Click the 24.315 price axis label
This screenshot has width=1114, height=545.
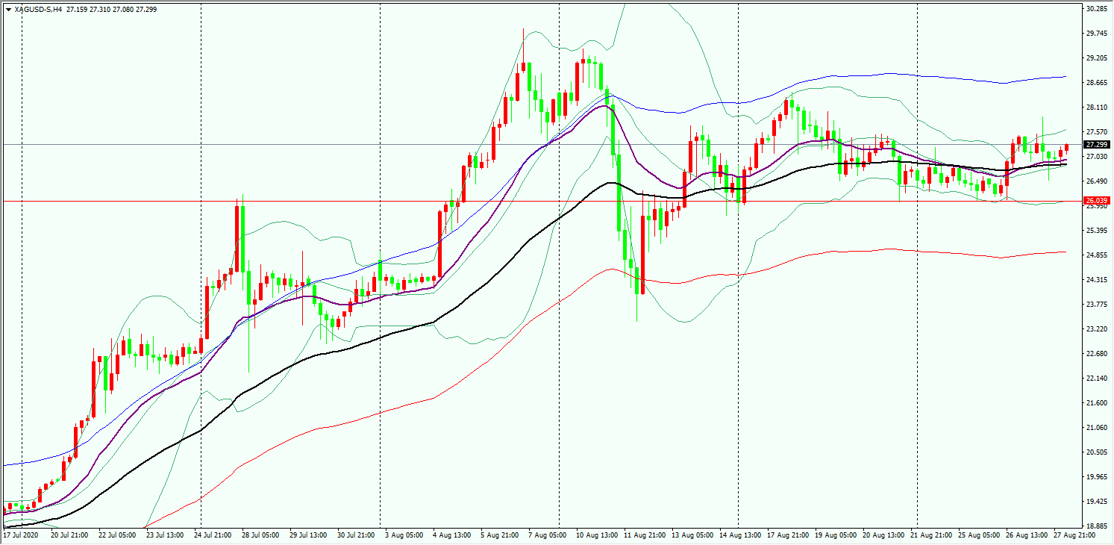pos(1096,280)
